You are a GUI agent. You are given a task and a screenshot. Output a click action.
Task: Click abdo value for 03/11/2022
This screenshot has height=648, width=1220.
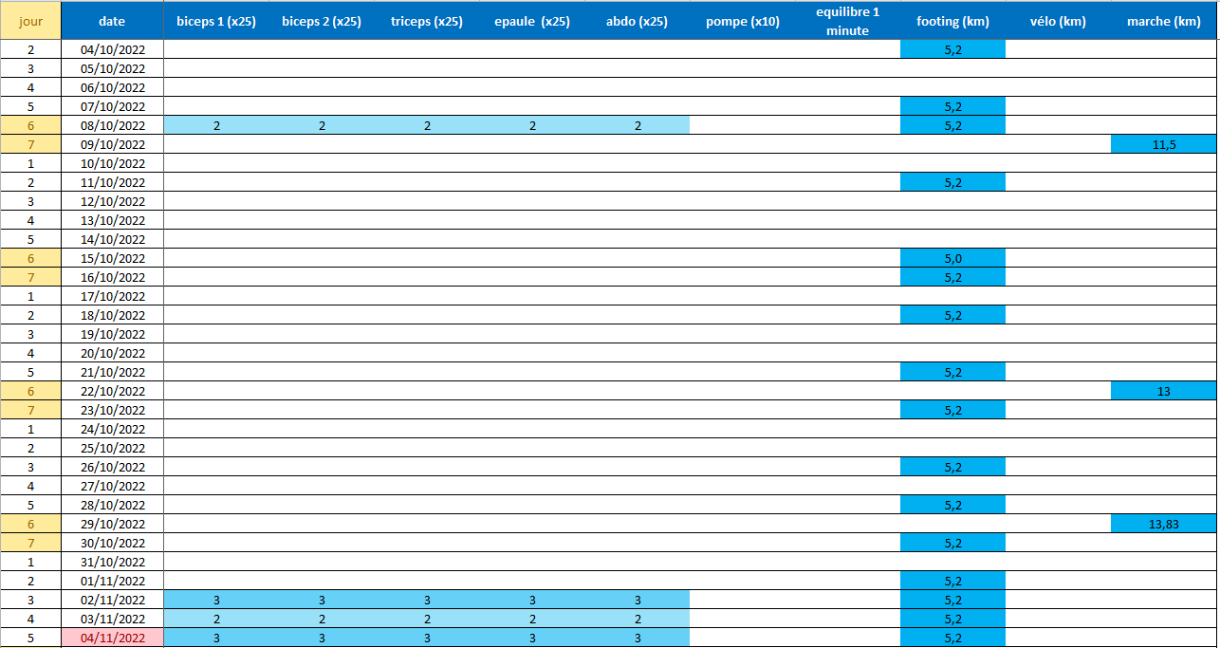[638, 619]
